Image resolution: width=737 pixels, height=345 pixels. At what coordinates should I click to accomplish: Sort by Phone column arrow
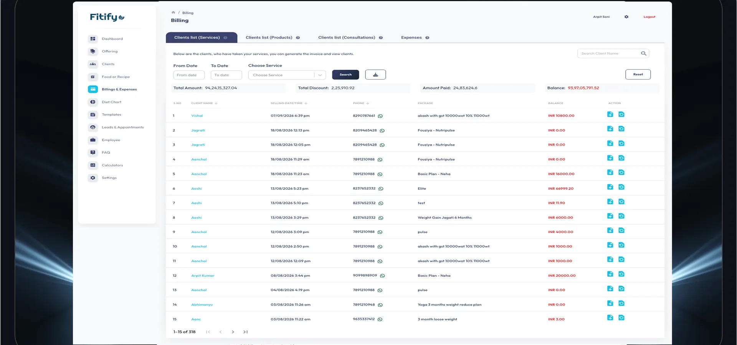point(368,103)
